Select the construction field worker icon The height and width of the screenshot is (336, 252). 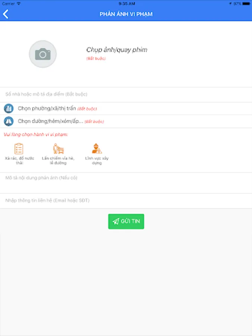(97, 149)
